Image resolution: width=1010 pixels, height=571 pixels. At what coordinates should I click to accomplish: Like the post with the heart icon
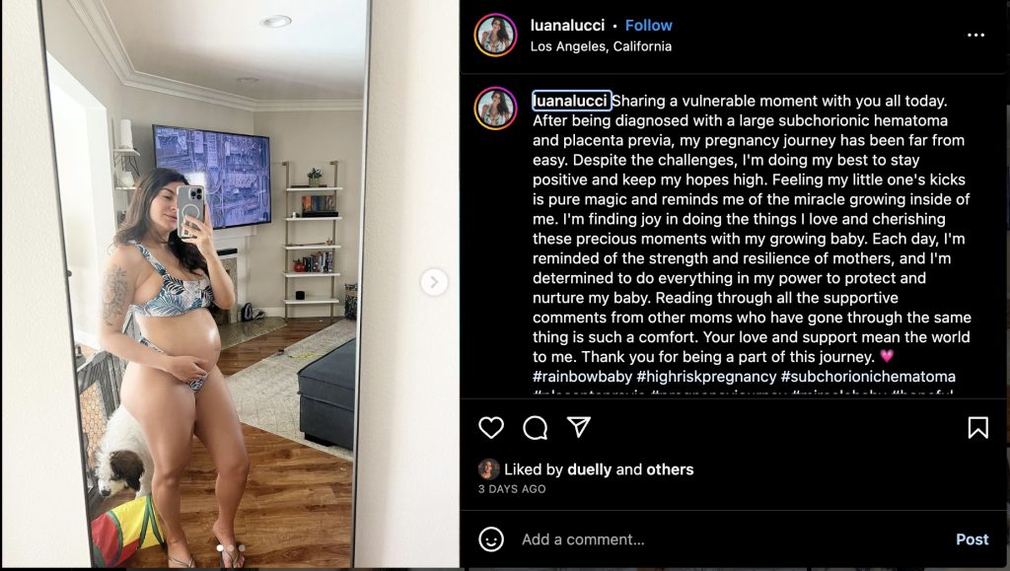(491, 427)
